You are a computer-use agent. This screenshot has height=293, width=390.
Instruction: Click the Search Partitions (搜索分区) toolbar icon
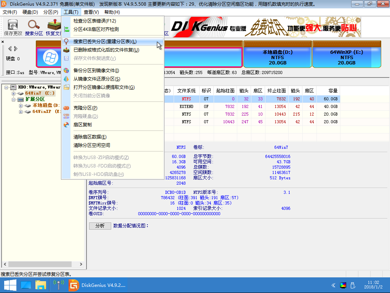(x=34, y=28)
